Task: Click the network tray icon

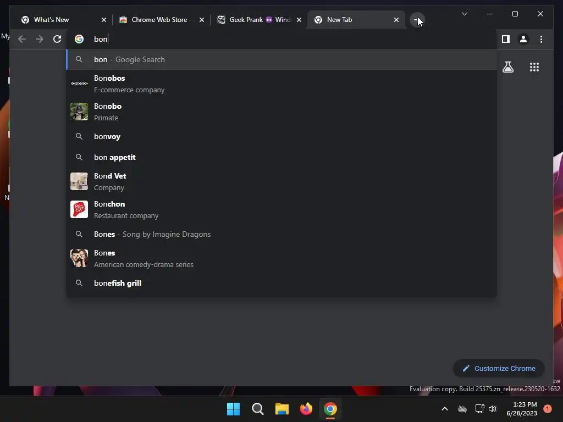Action: (479, 409)
